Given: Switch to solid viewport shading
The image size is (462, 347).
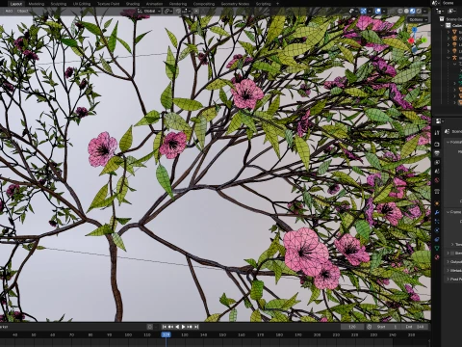Looking at the screenshot, I should pyautogui.click(x=406, y=11).
